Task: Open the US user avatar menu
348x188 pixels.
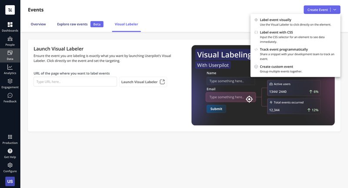Action: pos(10,181)
